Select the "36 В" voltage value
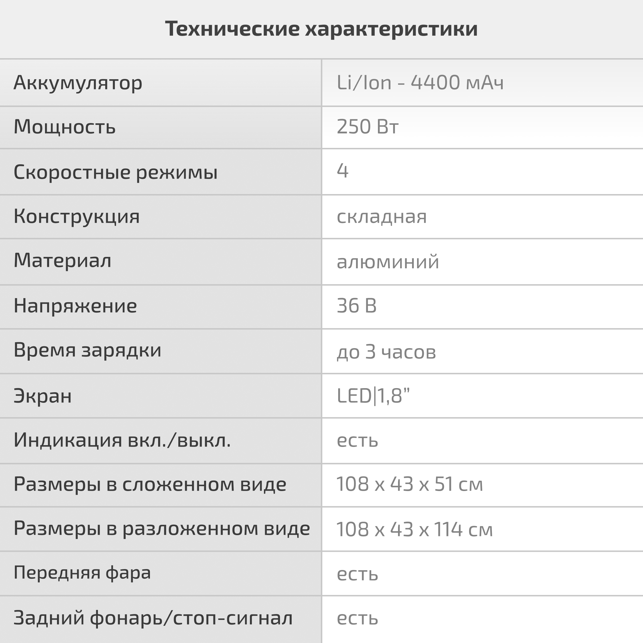This screenshot has height=643, width=643. click(357, 305)
